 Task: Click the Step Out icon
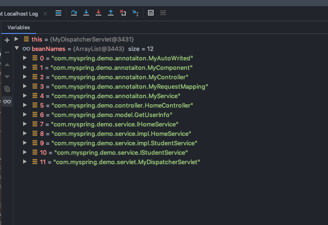(x=111, y=13)
